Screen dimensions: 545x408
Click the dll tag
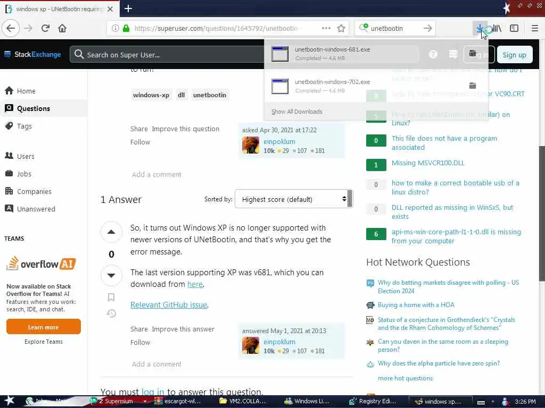(181, 95)
